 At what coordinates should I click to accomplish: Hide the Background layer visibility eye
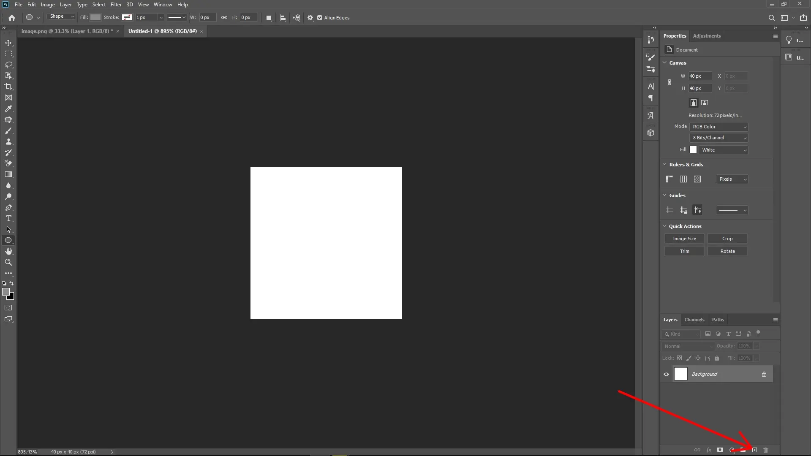pyautogui.click(x=666, y=374)
